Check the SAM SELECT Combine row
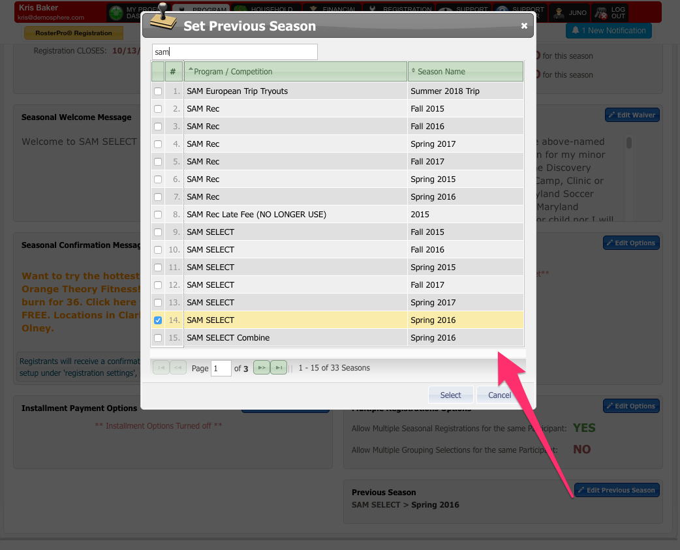This screenshot has height=550, width=680. (158, 338)
